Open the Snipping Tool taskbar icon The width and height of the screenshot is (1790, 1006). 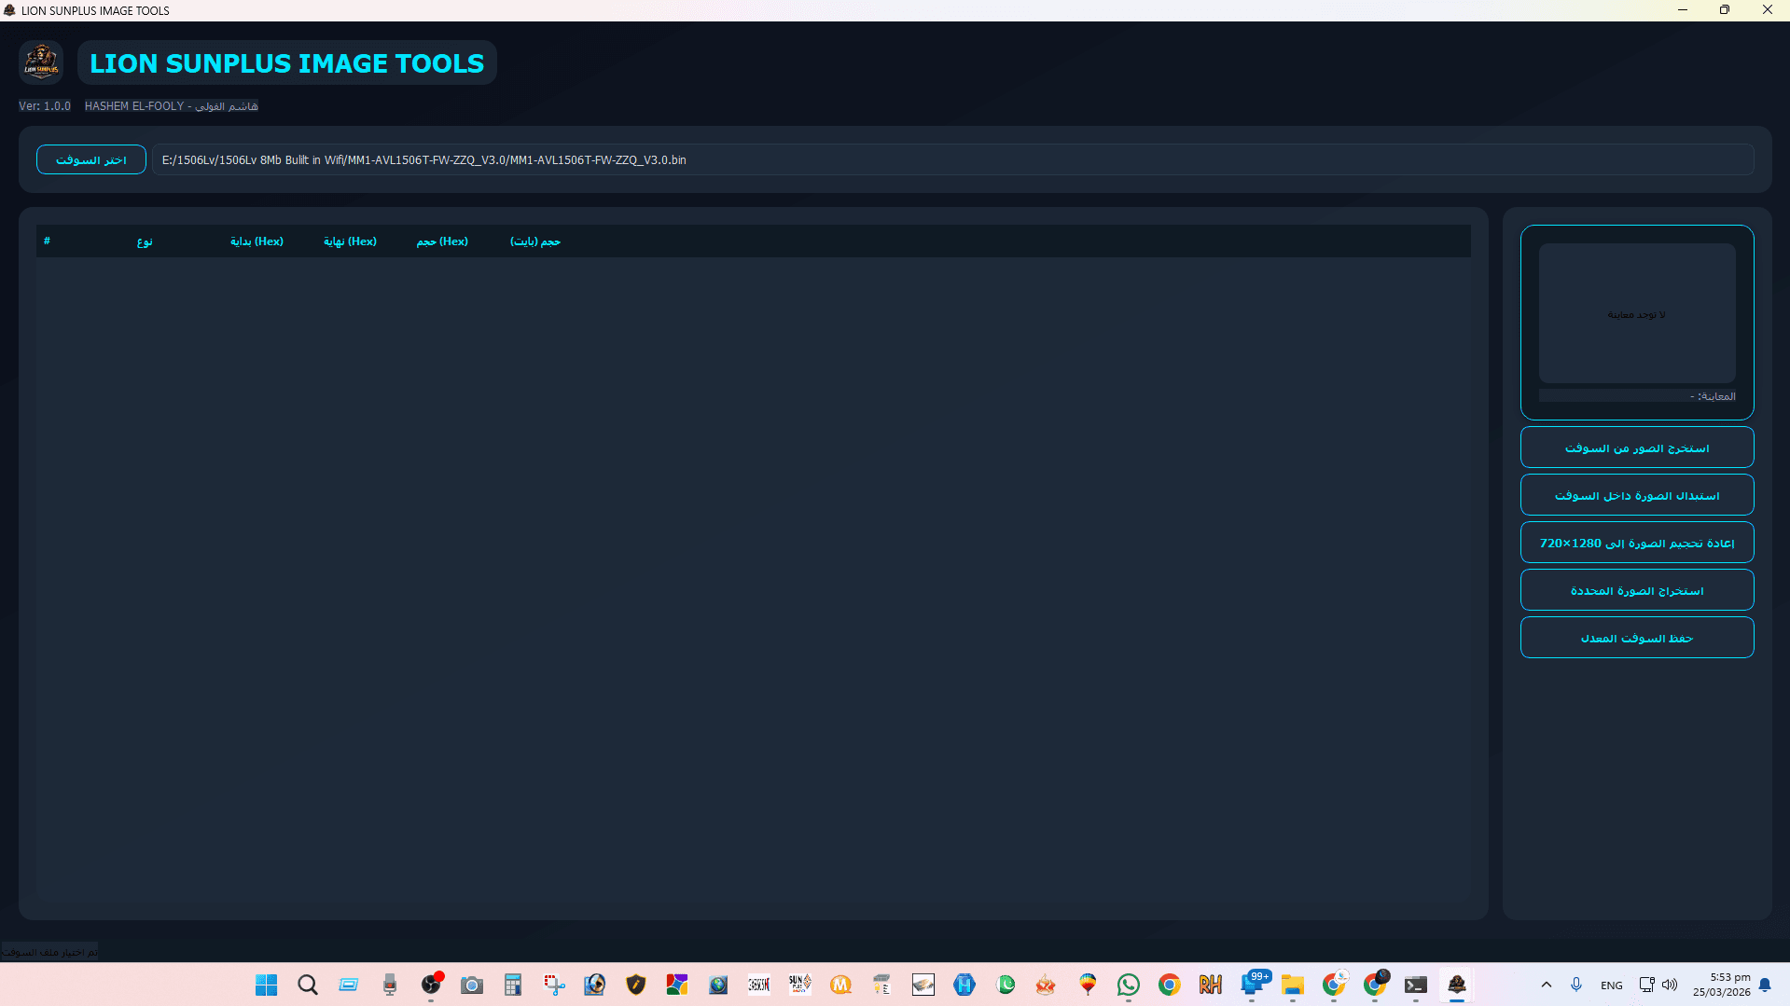(x=554, y=985)
